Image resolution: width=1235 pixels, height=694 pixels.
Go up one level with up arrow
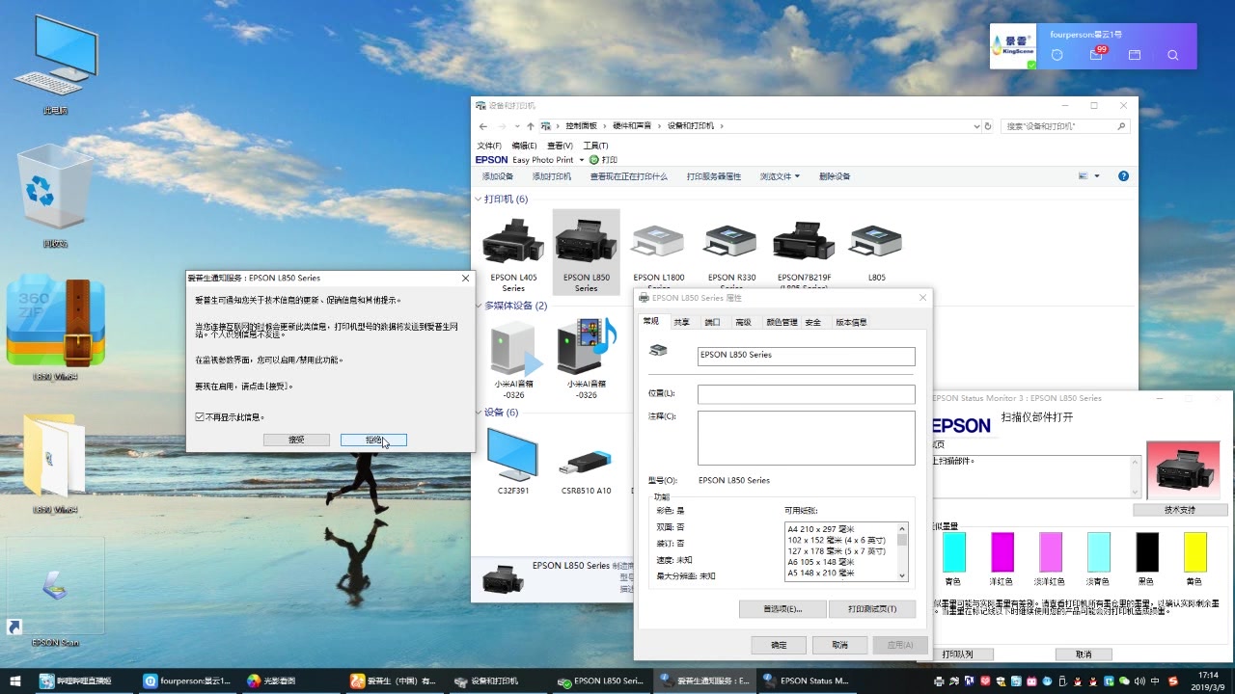pyautogui.click(x=531, y=126)
